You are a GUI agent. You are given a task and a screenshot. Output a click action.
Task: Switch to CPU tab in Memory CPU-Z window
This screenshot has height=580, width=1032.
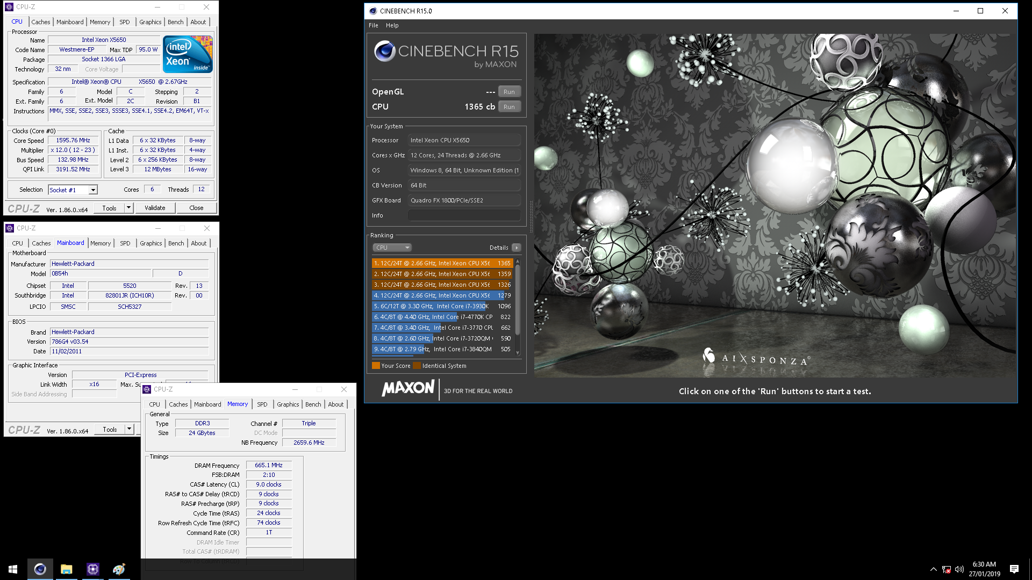tap(155, 404)
